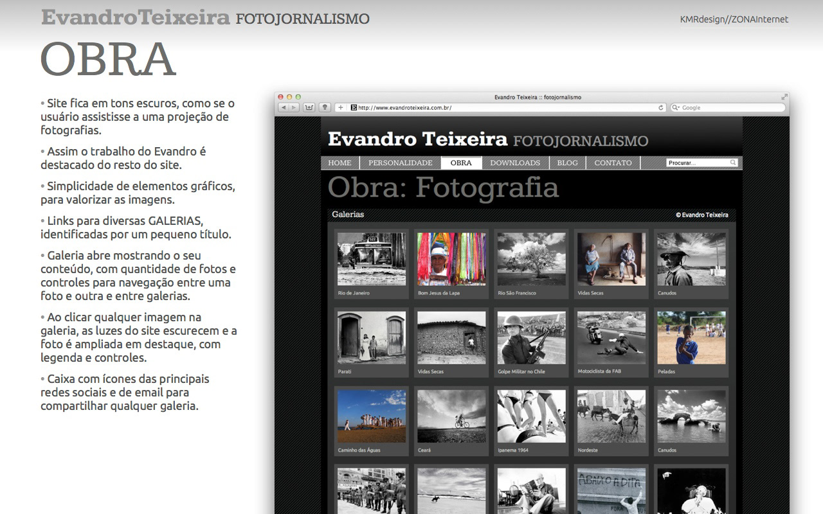
Task: Click the Google search magnifier icon
Action: (675, 108)
